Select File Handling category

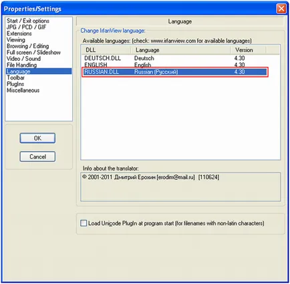coord(21,65)
